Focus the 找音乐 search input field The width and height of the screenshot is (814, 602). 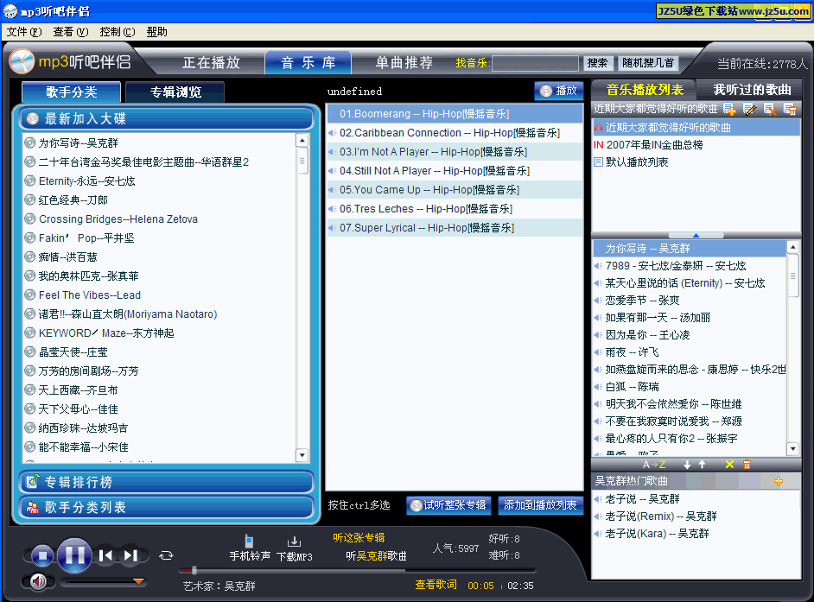(535, 63)
